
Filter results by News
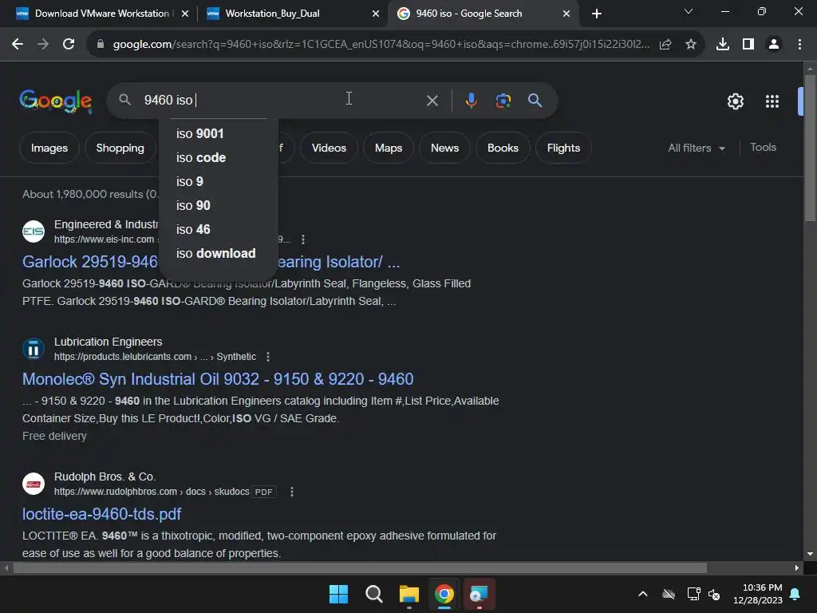[444, 148]
